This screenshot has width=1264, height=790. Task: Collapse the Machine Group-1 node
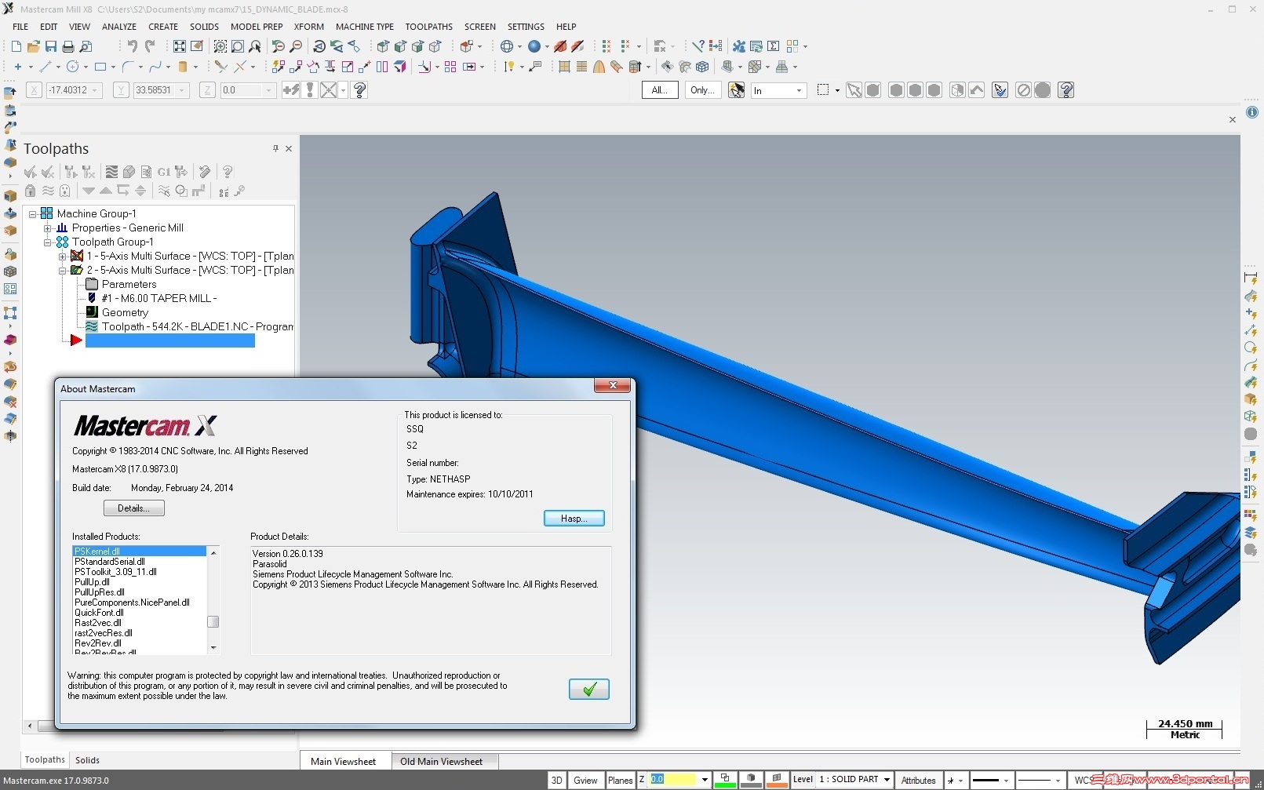point(33,213)
